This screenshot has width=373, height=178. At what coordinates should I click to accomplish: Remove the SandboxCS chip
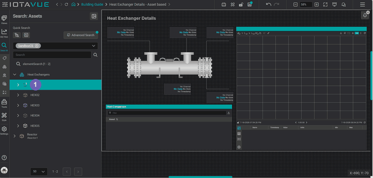click(37, 46)
